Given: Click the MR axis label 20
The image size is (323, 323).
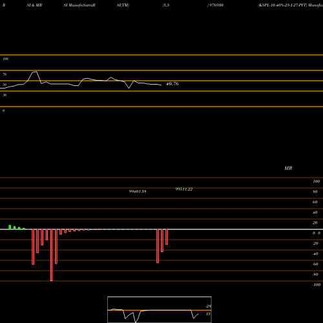Looking at the screenshot, I should coord(315,223).
